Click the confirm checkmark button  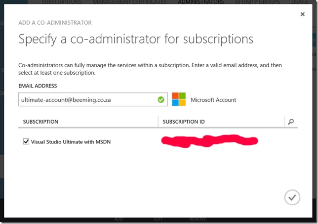[292, 197]
